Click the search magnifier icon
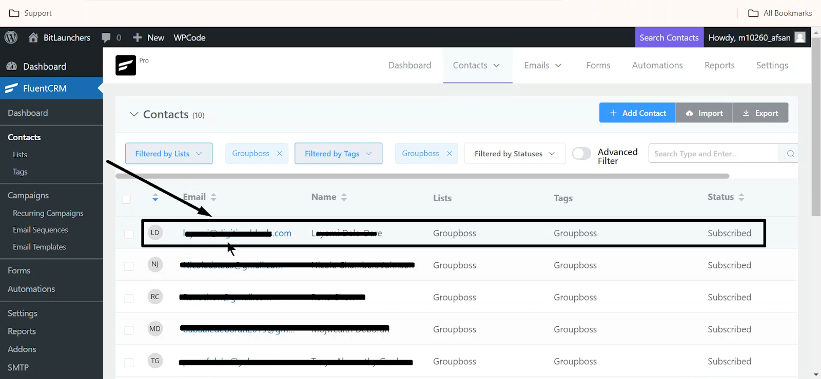The height and width of the screenshot is (379, 821). click(790, 153)
